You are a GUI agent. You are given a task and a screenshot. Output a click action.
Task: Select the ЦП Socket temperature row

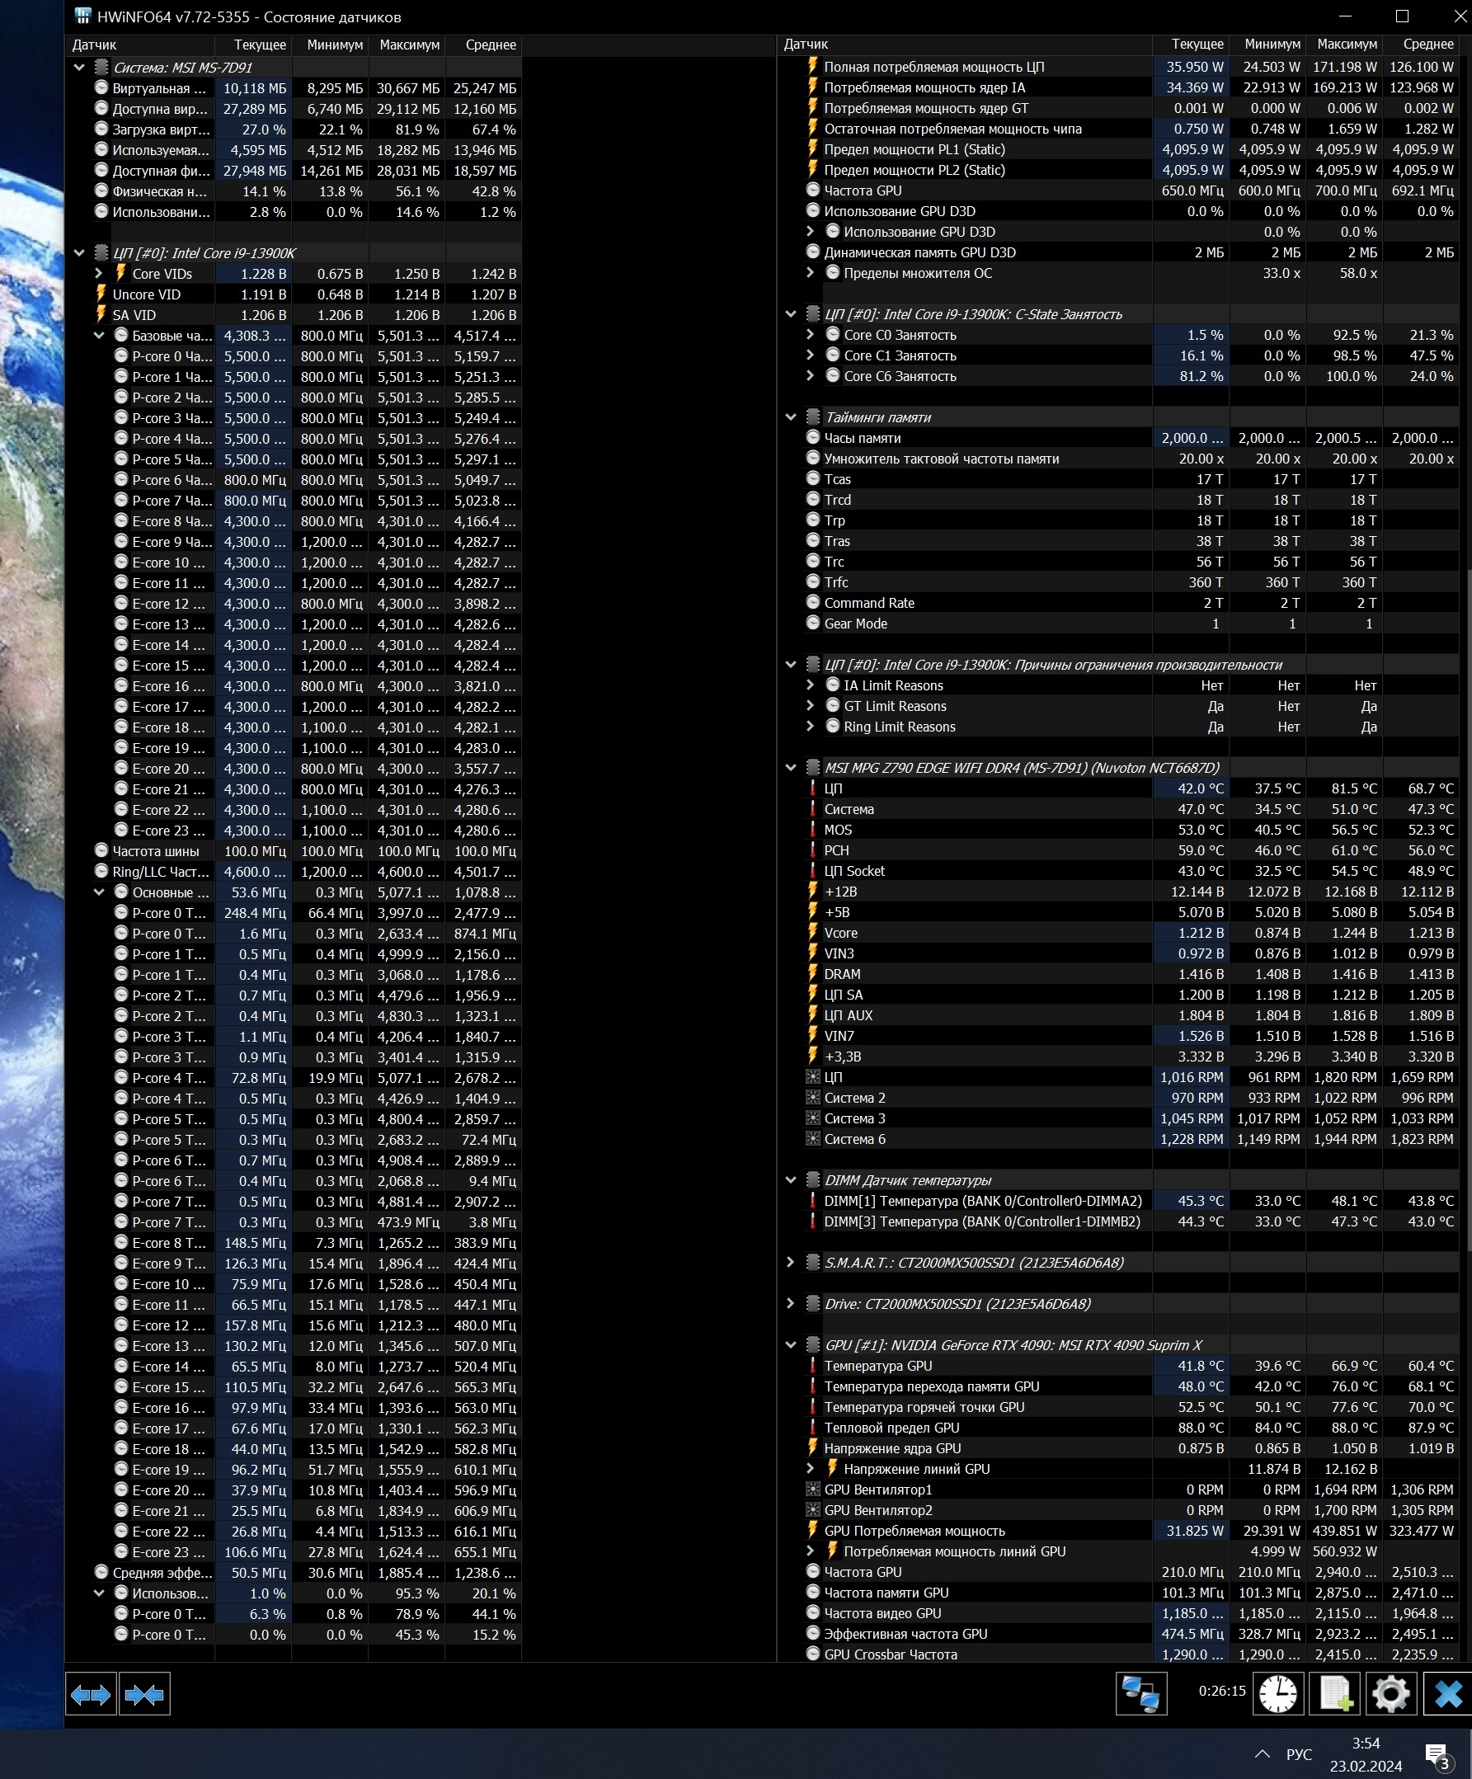1118,871
